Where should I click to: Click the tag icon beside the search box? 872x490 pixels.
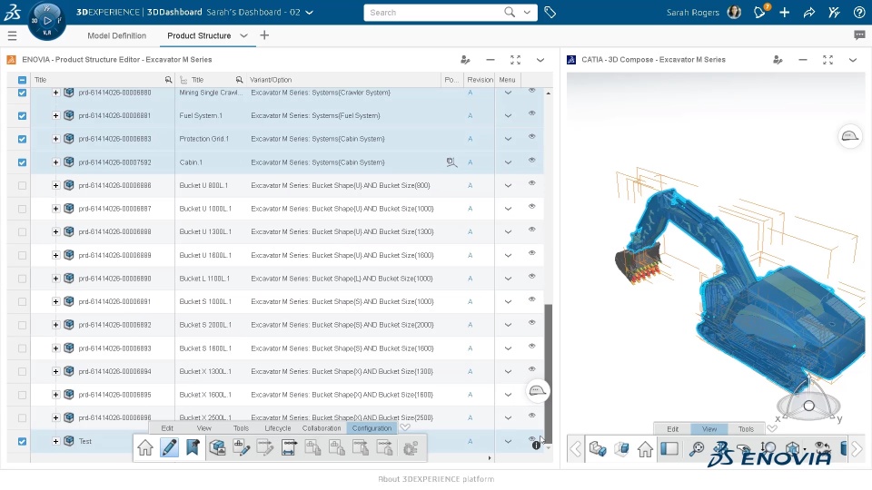550,12
